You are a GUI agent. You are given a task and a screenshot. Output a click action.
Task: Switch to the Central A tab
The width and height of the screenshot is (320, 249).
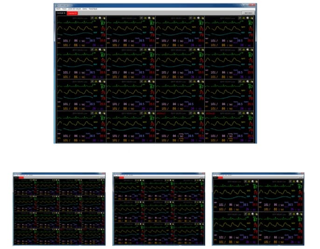[61, 13]
